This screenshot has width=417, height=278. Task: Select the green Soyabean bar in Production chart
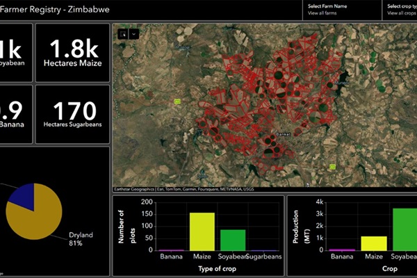(x=404, y=229)
